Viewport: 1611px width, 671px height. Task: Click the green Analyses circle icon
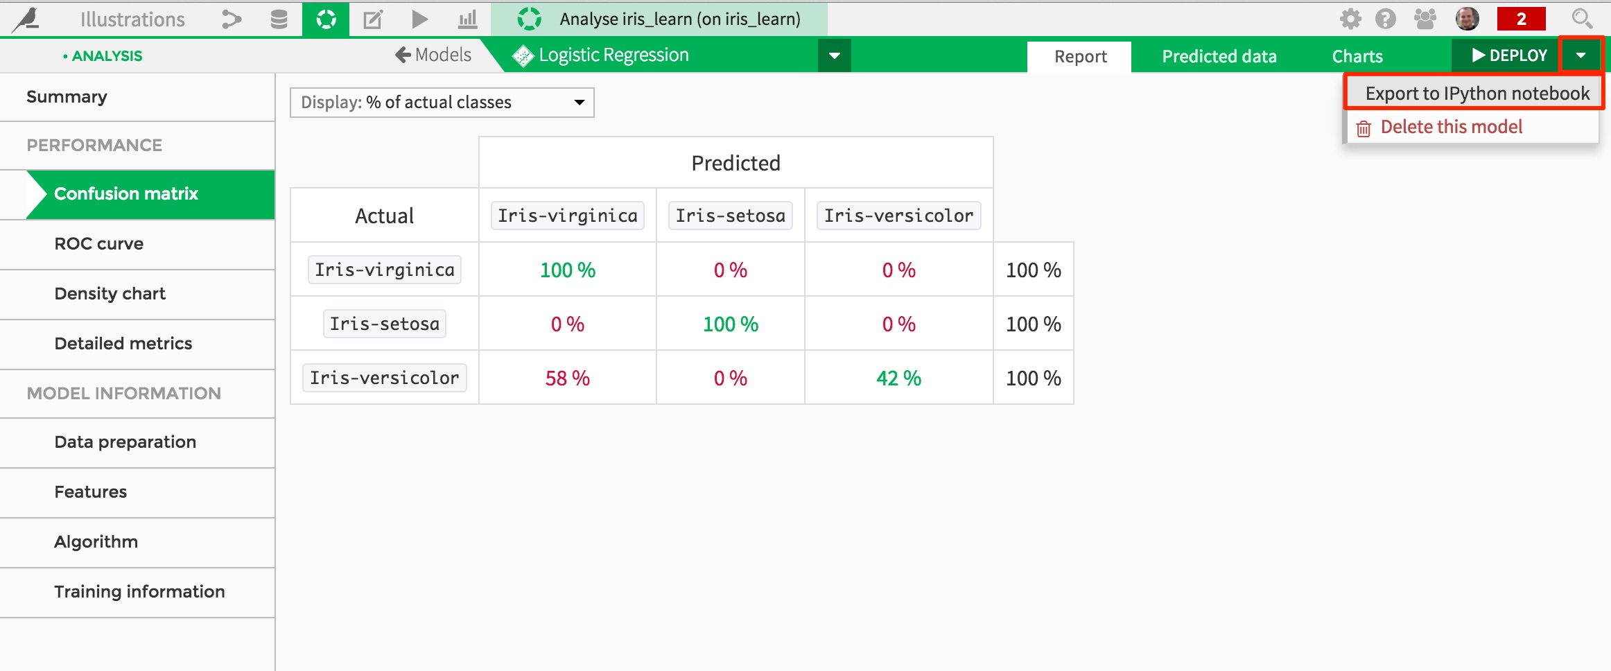pos(326,19)
